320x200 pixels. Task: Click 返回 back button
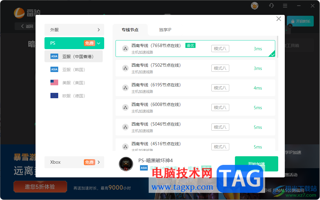[x=27, y=26]
